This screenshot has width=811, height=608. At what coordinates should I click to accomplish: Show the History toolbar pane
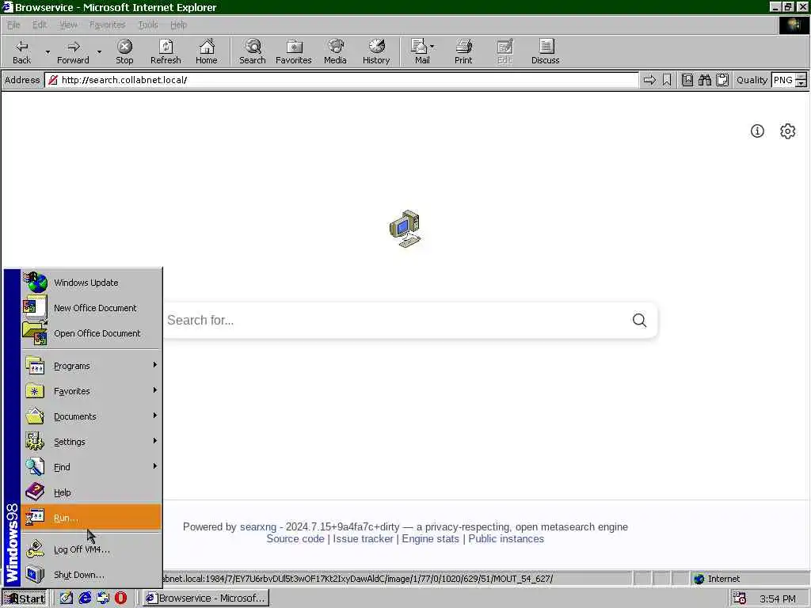(376, 51)
